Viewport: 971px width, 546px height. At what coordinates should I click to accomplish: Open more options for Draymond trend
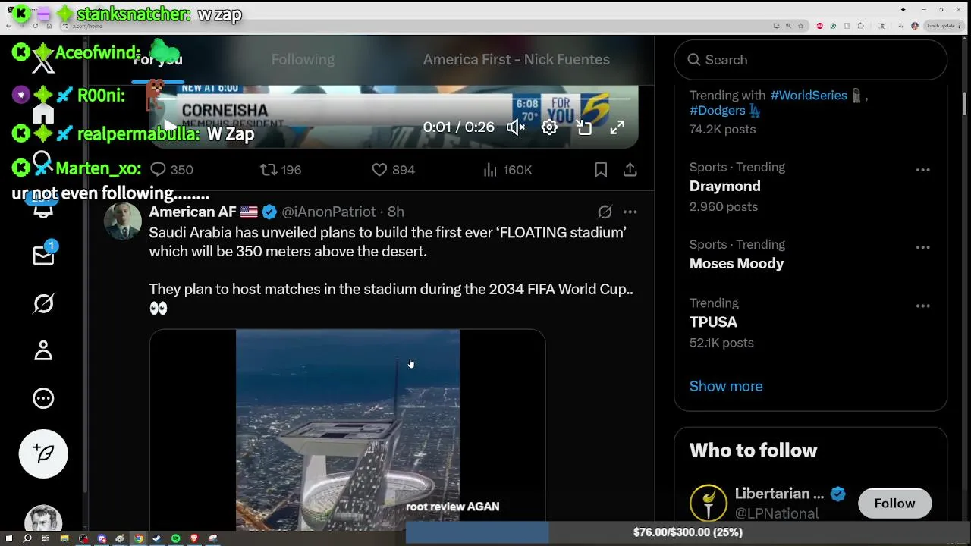(922, 170)
